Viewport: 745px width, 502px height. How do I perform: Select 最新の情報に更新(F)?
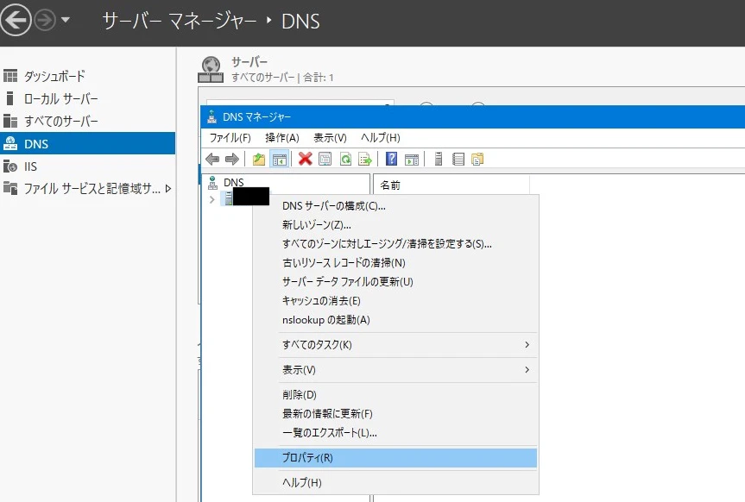click(x=395, y=414)
